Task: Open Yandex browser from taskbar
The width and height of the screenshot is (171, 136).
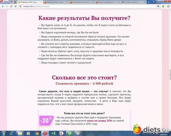Action: point(61,134)
